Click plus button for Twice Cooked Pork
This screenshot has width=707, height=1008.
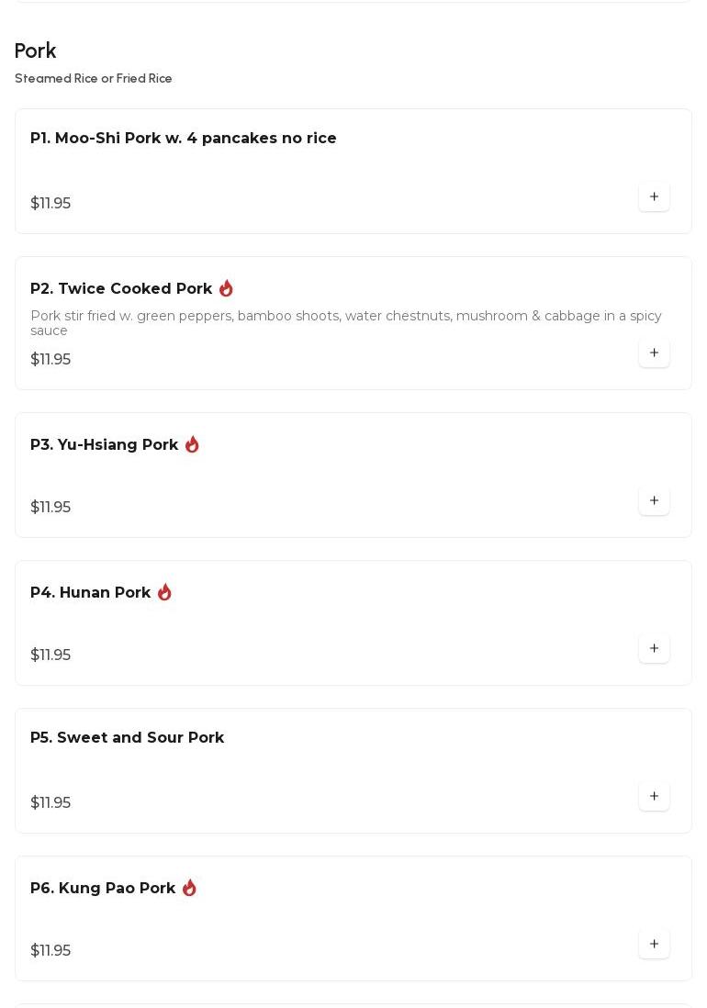[654, 353]
